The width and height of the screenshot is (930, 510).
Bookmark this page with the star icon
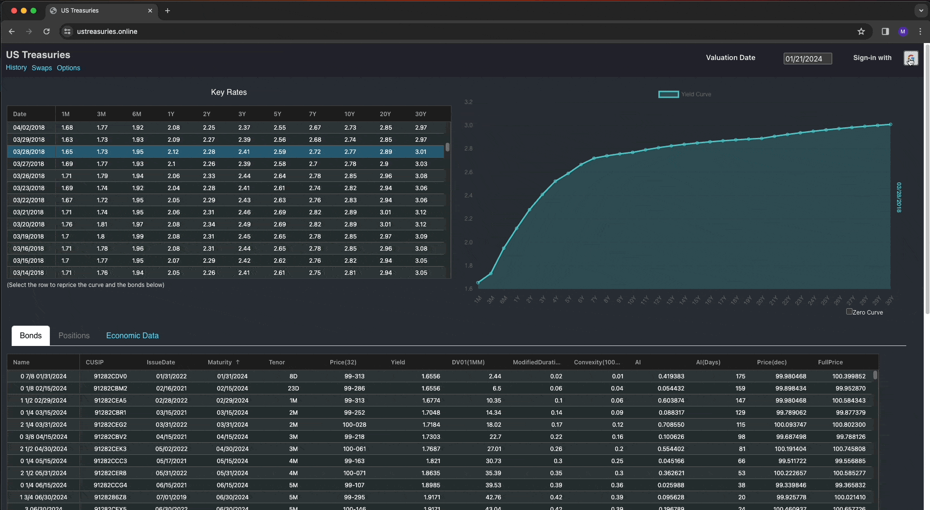861,31
